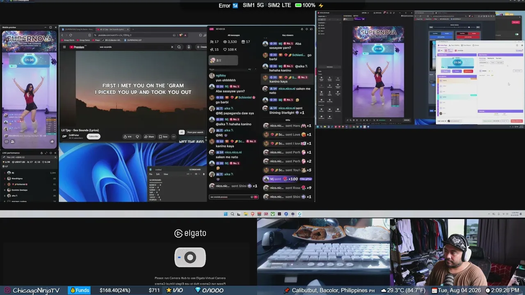
Task: Open the File menu in Notepad
Action: 151,174
